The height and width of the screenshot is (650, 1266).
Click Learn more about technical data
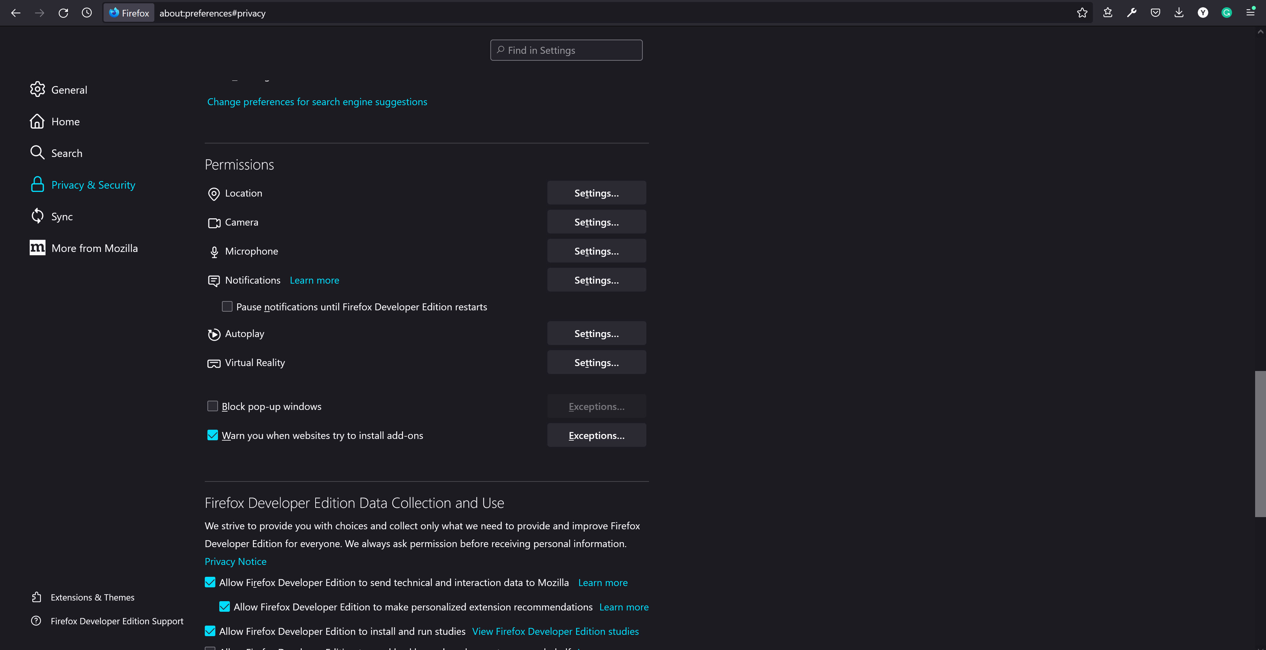(x=602, y=582)
